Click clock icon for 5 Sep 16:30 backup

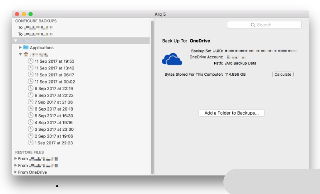[x=31, y=115]
